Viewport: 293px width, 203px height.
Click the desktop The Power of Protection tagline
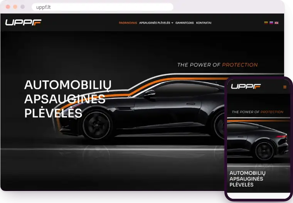tap(217, 65)
